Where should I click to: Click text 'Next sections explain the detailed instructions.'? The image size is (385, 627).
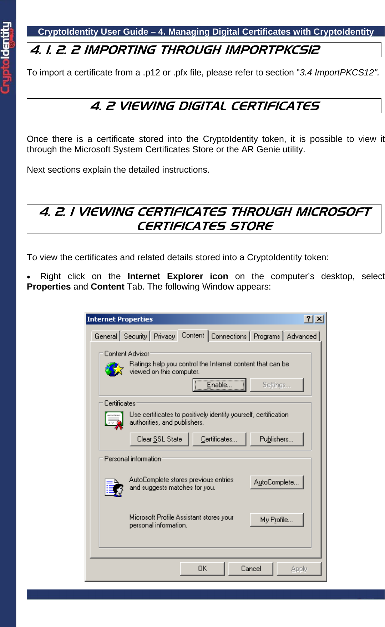pos(118,170)
